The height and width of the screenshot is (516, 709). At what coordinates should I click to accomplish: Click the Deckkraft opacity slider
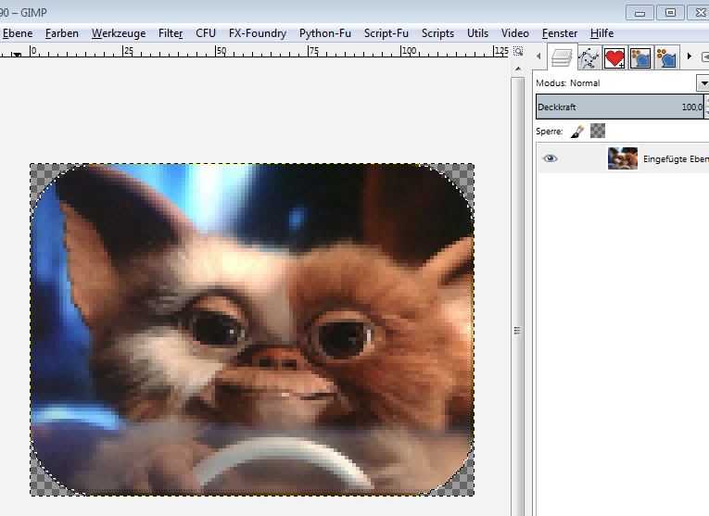pos(618,107)
